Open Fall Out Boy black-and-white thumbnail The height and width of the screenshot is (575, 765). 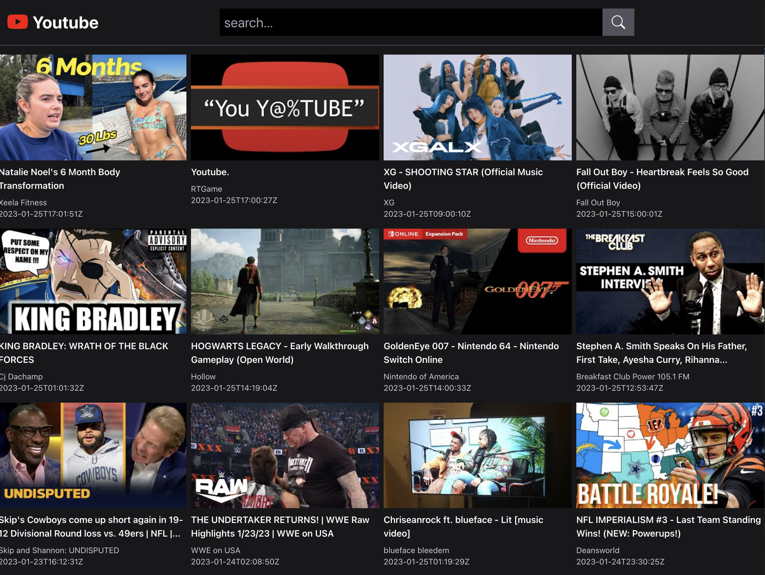click(x=670, y=107)
